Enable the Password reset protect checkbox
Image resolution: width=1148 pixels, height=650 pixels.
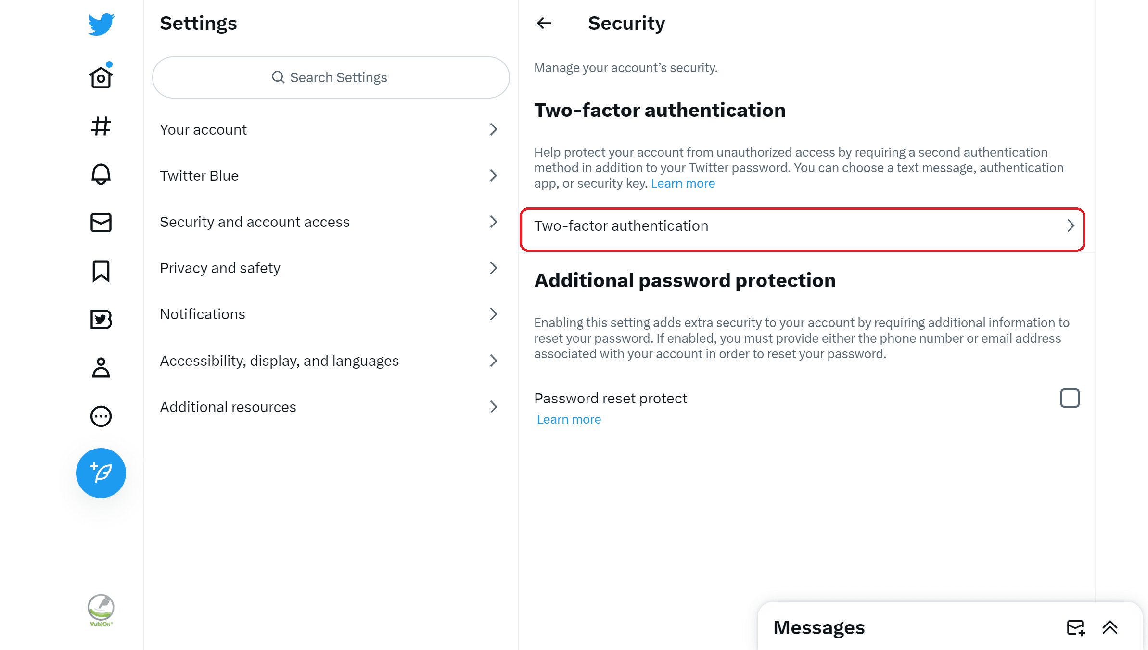[x=1070, y=398]
